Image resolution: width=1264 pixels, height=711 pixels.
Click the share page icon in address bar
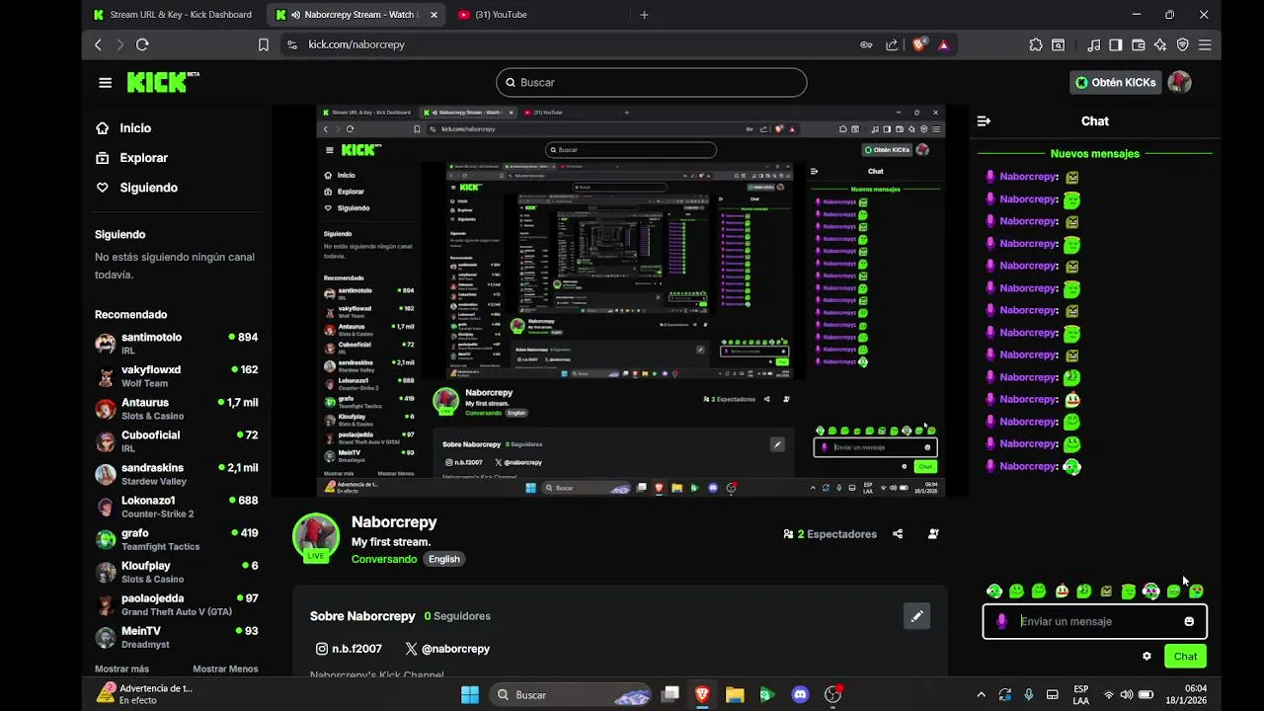pyautogui.click(x=892, y=44)
